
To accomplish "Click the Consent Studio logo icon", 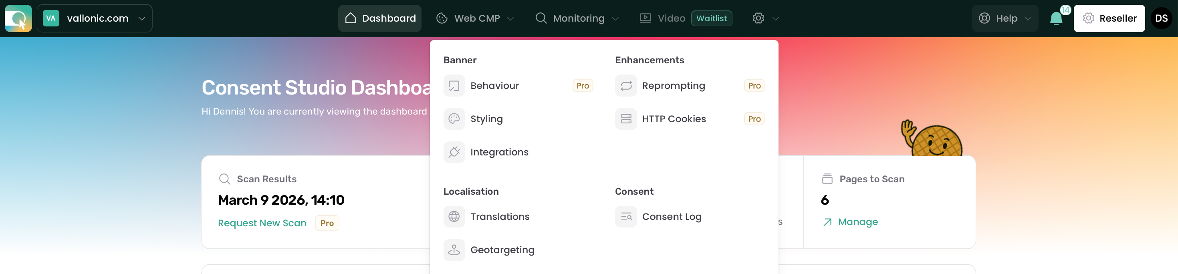I will 18,18.
